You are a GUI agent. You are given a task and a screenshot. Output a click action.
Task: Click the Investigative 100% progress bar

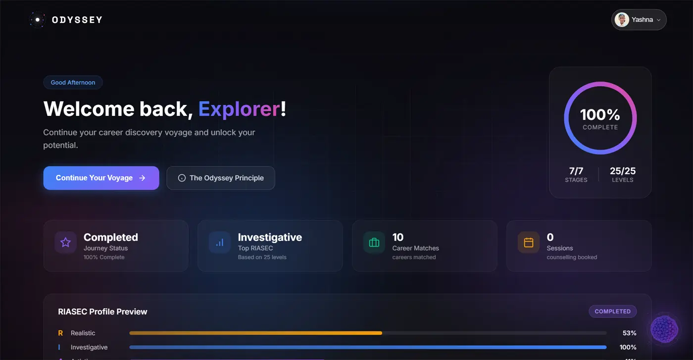368,347
